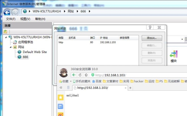Viewport: 187px width, 116px height.
Task: Click the IIS Manager forward arrow button
Action: pos(15,12)
